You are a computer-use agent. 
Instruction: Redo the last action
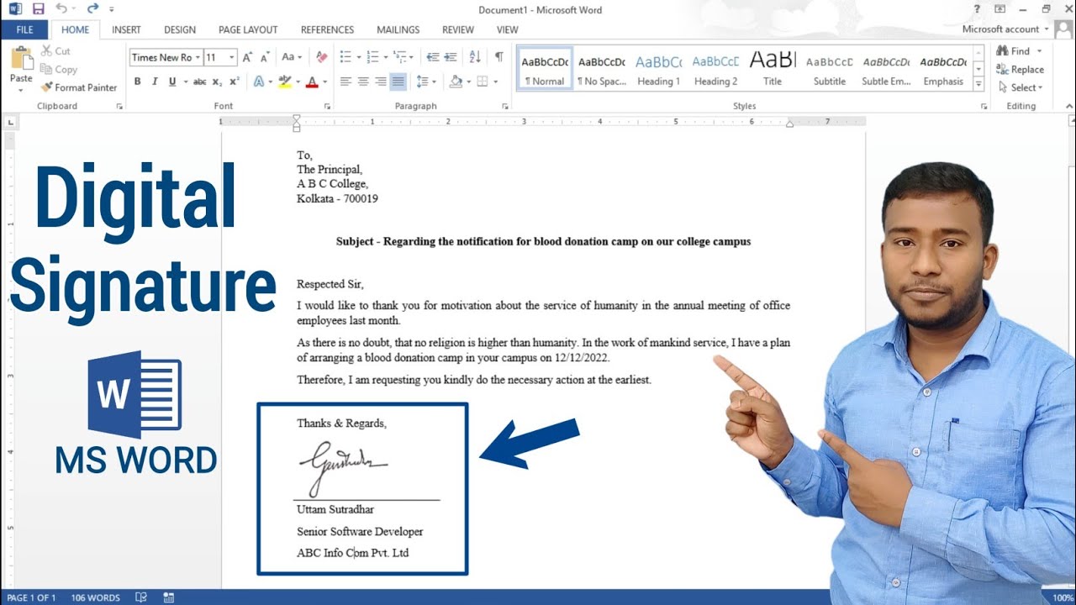(92, 9)
